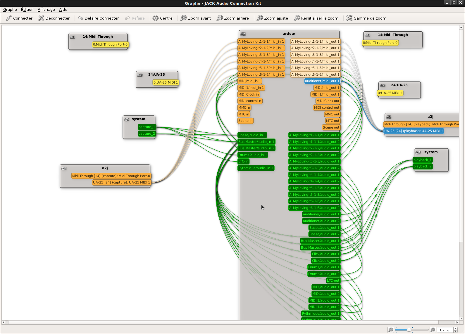This screenshot has width=465, height=334.
Task: Select the capture_2 port on system
Action: 147,134
